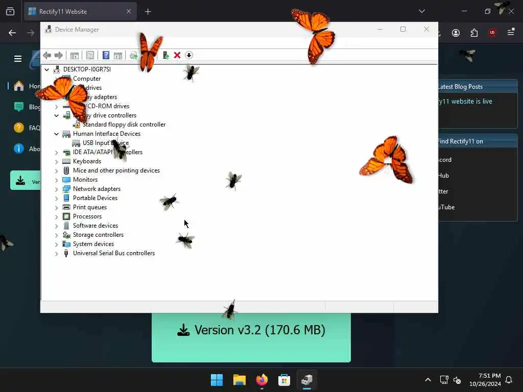The height and width of the screenshot is (392, 523).
Task: Open the red uBlock extension icon
Action: point(492,33)
